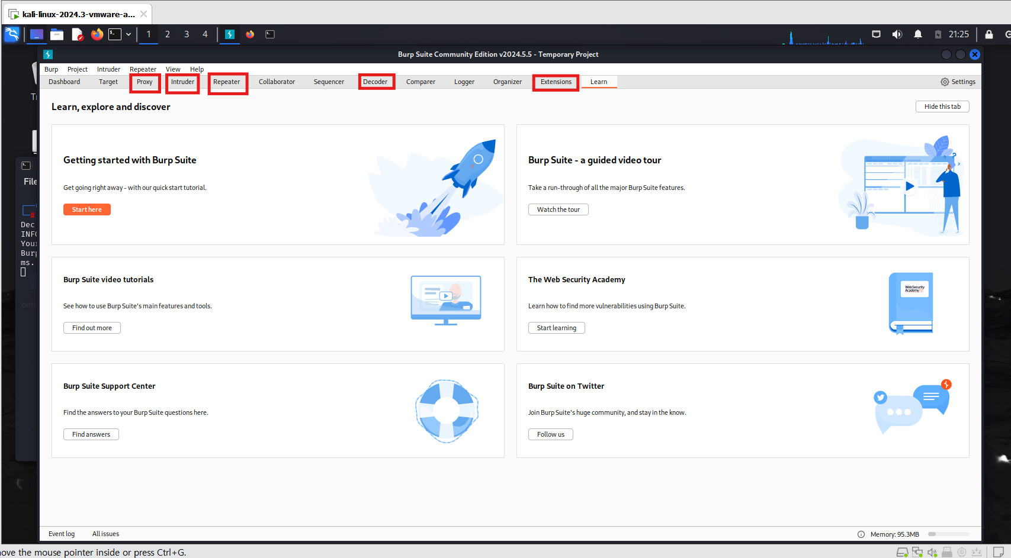Open the terminal emulator launcher

(x=115, y=34)
